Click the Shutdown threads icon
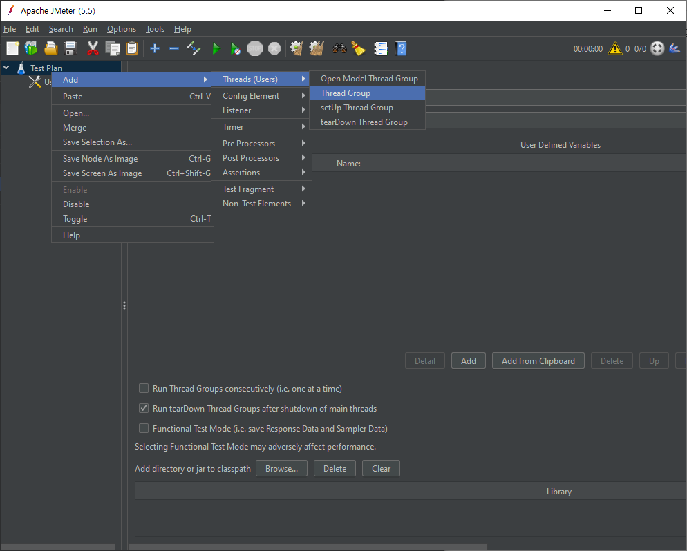 pos(274,48)
